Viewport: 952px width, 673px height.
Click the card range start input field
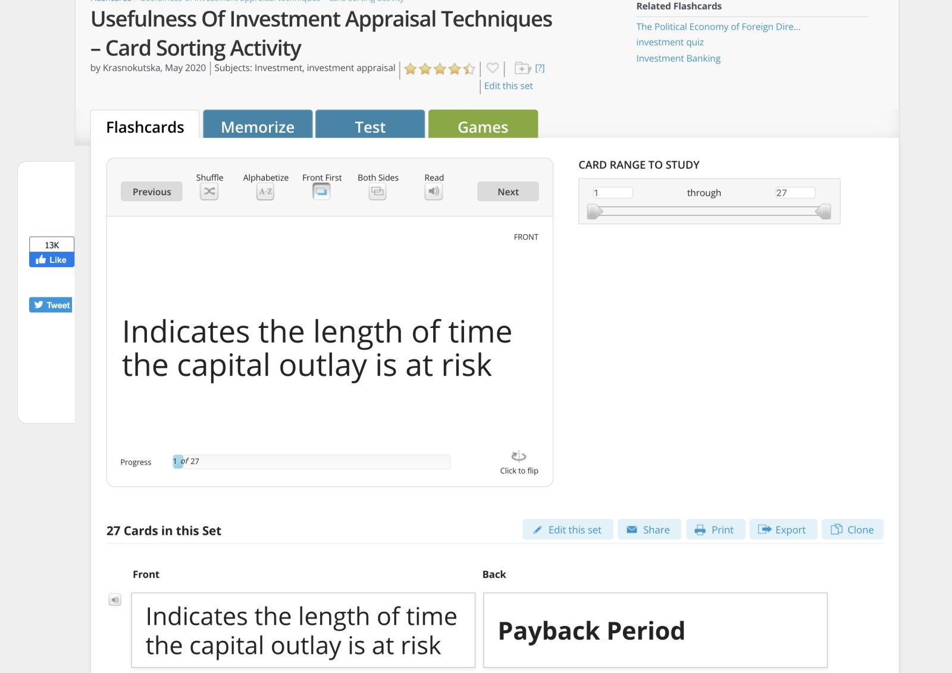[612, 193]
